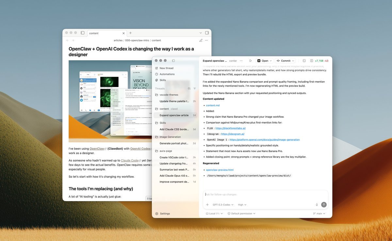Collapse the content clawd project folder

pyautogui.click(x=157, y=109)
